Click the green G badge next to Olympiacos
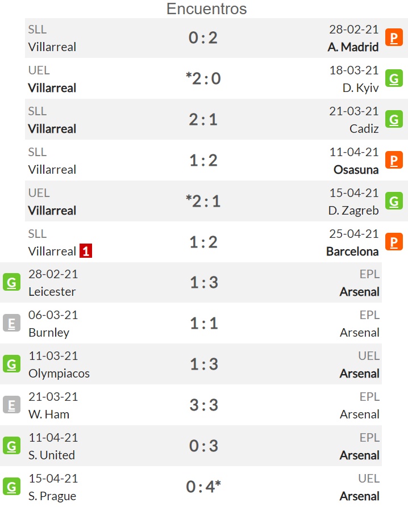 [11, 364]
